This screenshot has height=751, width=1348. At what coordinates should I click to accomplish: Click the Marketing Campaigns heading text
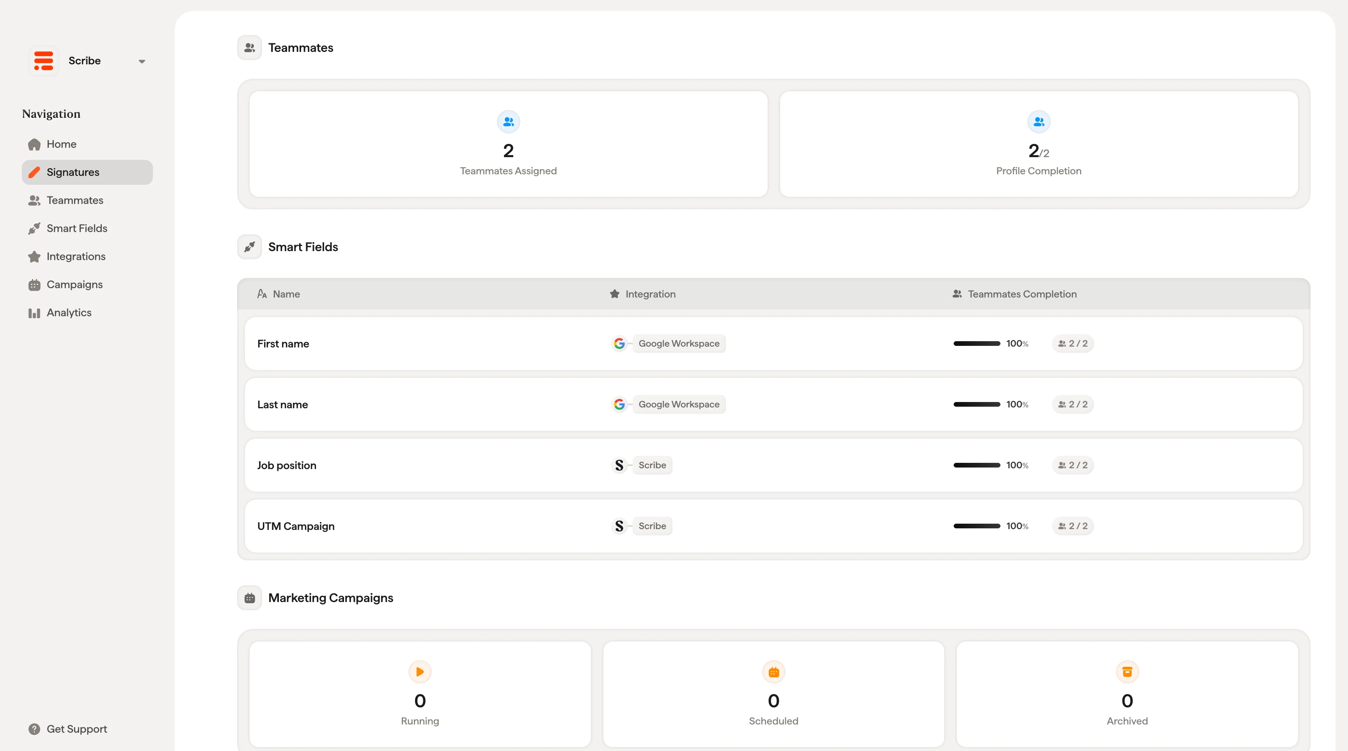tap(330, 598)
